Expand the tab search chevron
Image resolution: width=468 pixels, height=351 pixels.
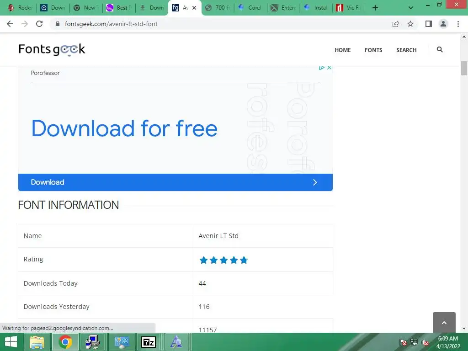(411, 8)
